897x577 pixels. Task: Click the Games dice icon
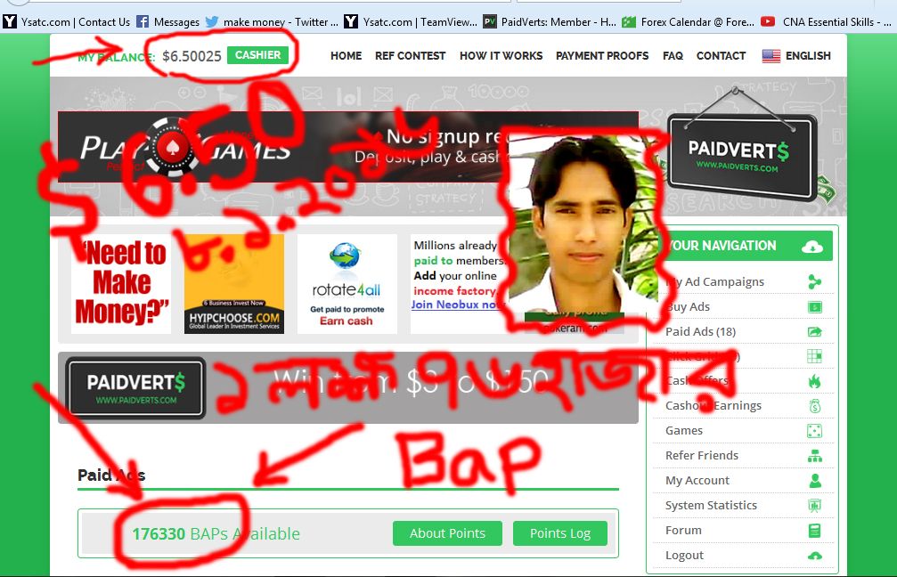815,431
